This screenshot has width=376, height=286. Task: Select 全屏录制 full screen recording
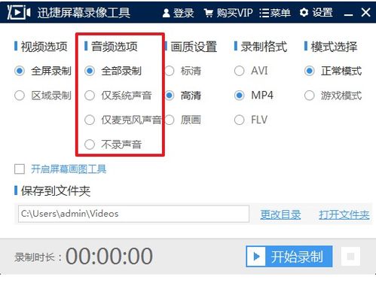43,71
